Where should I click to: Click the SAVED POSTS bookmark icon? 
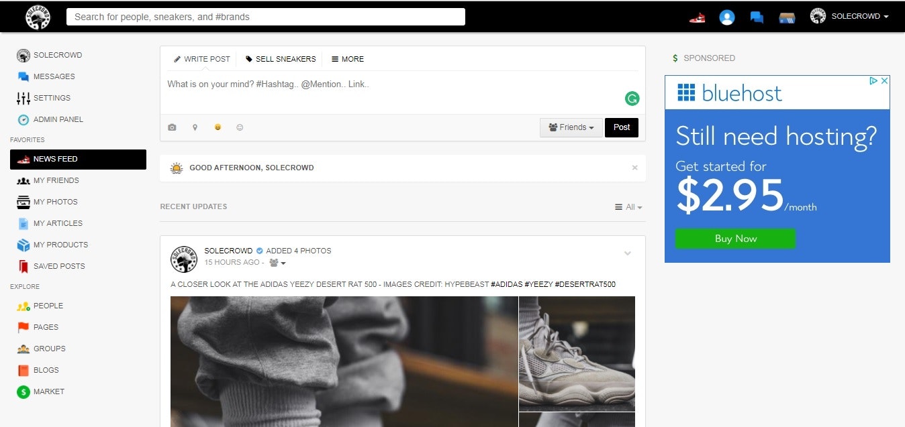[x=23, y=266]
